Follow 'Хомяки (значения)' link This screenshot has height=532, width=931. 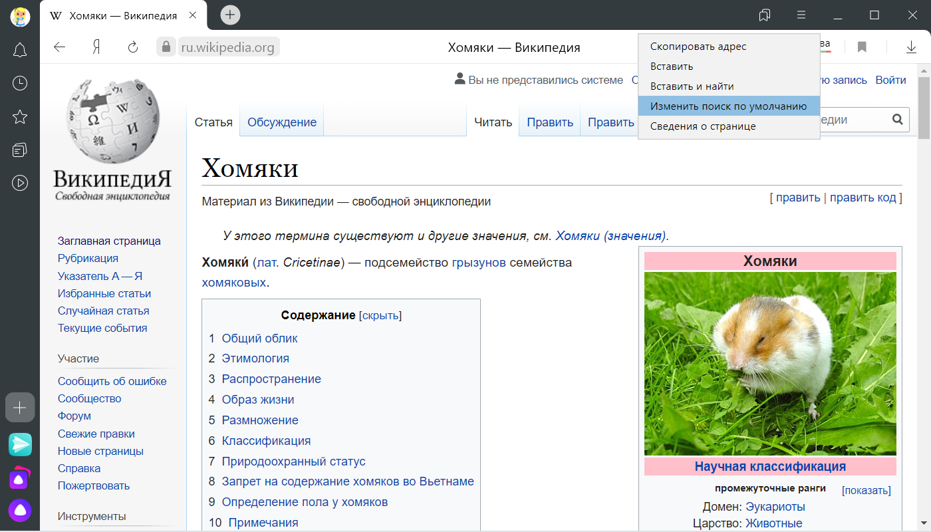tap(610, 235)
